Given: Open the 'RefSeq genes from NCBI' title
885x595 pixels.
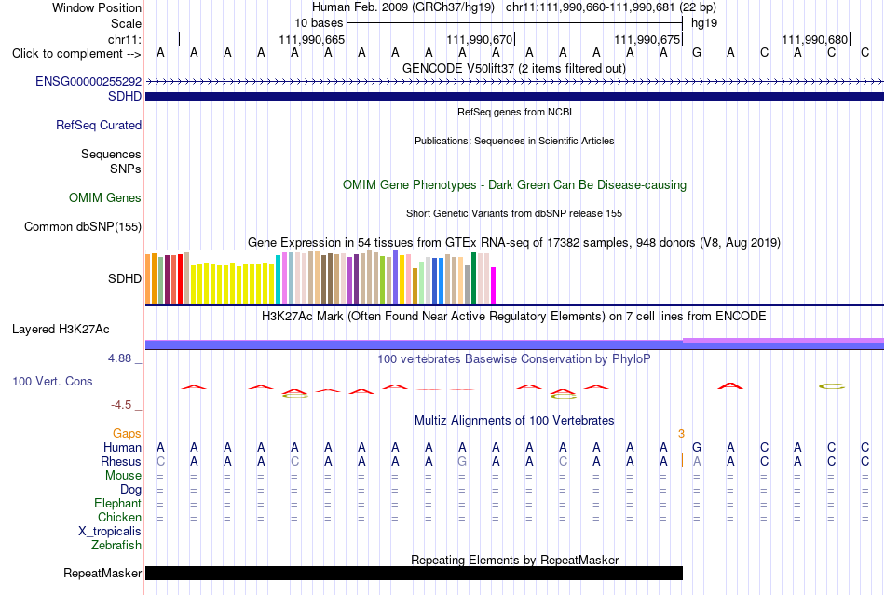Looking at the screenshot, I should click(x=515, y=112).
